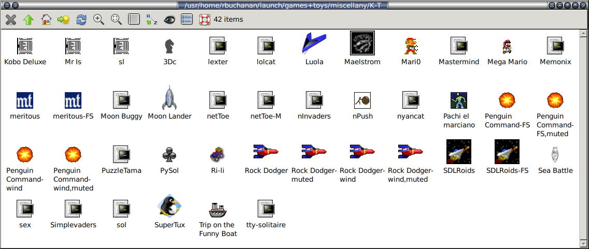
Task: Select the netToe-M launcher
Action: [265, 100]
